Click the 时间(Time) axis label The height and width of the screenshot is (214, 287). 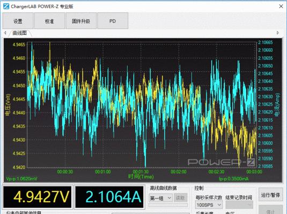[141, 177]
